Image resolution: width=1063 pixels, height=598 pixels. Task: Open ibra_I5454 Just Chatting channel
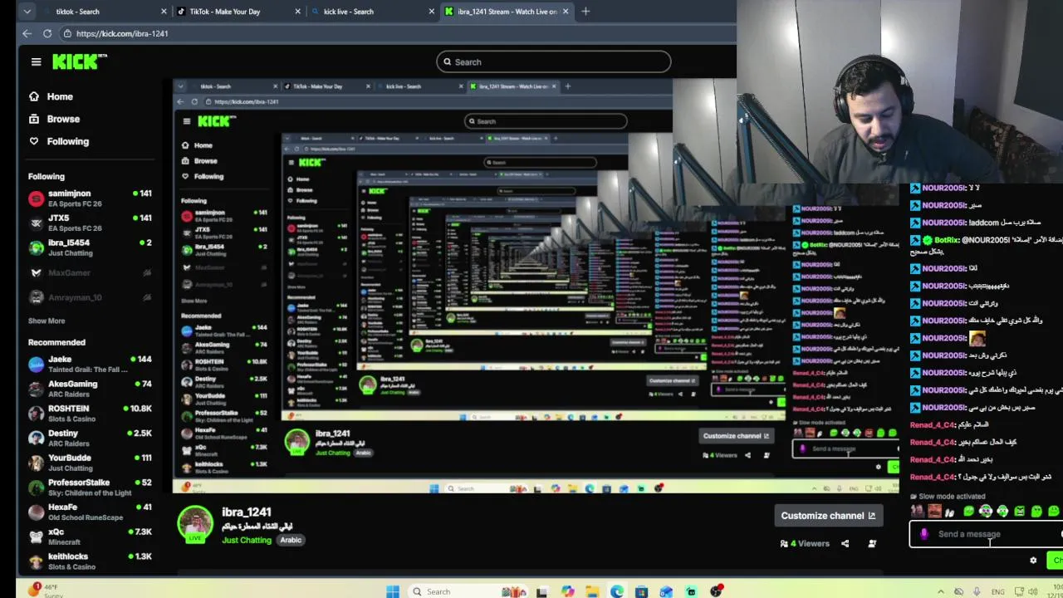click(90, 248)
